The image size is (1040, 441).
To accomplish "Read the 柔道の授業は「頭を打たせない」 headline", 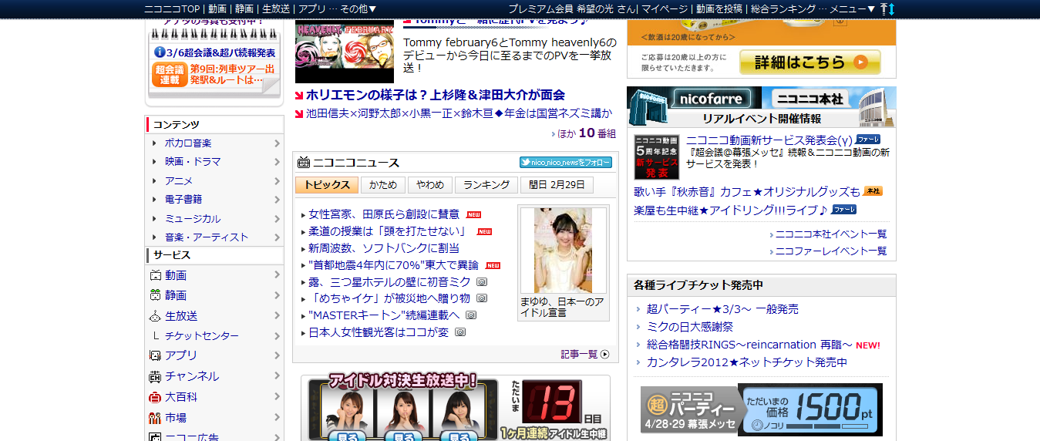I will [x=388, y=231].
